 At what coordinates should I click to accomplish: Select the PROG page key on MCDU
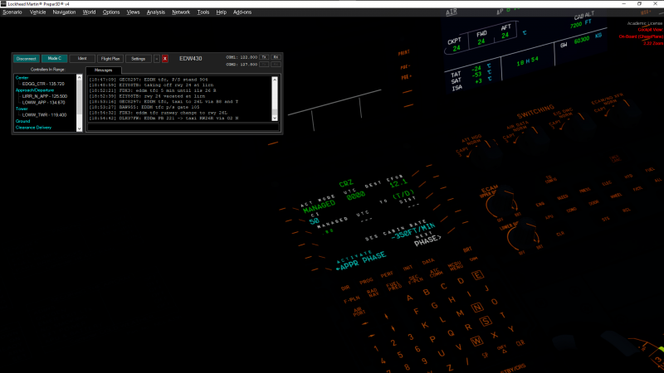point(366,280)
